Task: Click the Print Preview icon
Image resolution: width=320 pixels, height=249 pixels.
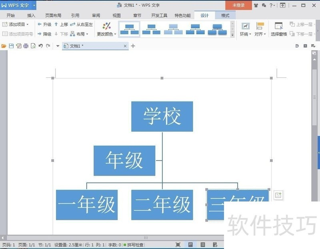Action: [x=34, y=46]
